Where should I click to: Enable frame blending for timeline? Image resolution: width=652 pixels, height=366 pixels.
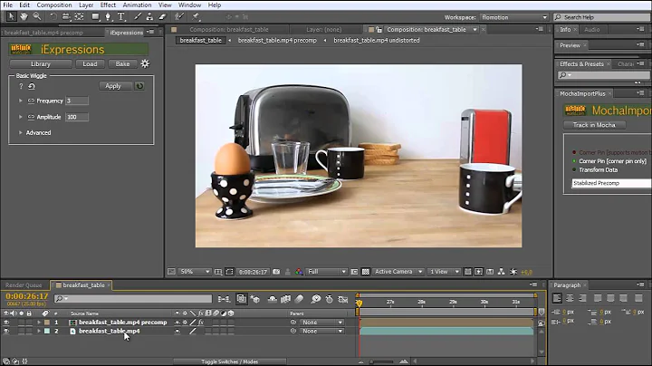285,299
